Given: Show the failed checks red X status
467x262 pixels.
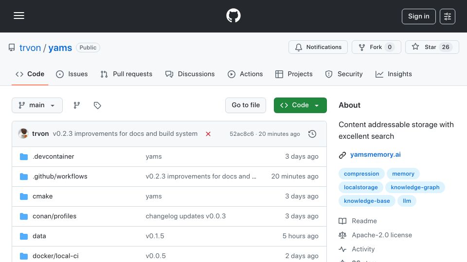Looking at the screenshot, I should click(208, 134).
